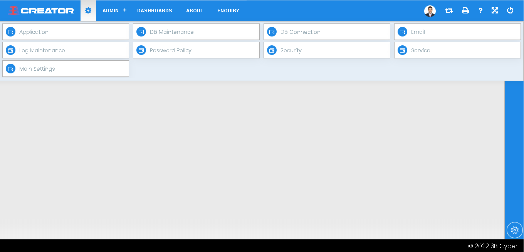This screenshot has height=252, width=524.
Task: Click the power logout icon
Action: [x=510, y=11]
